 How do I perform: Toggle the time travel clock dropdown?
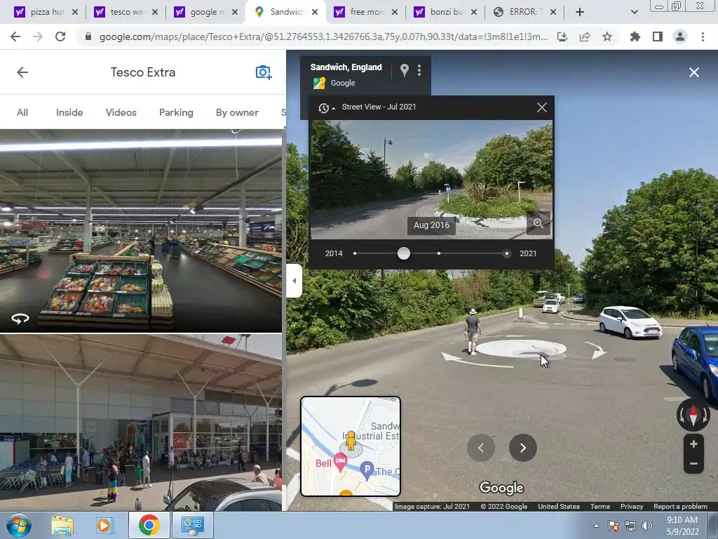point(327,107)
